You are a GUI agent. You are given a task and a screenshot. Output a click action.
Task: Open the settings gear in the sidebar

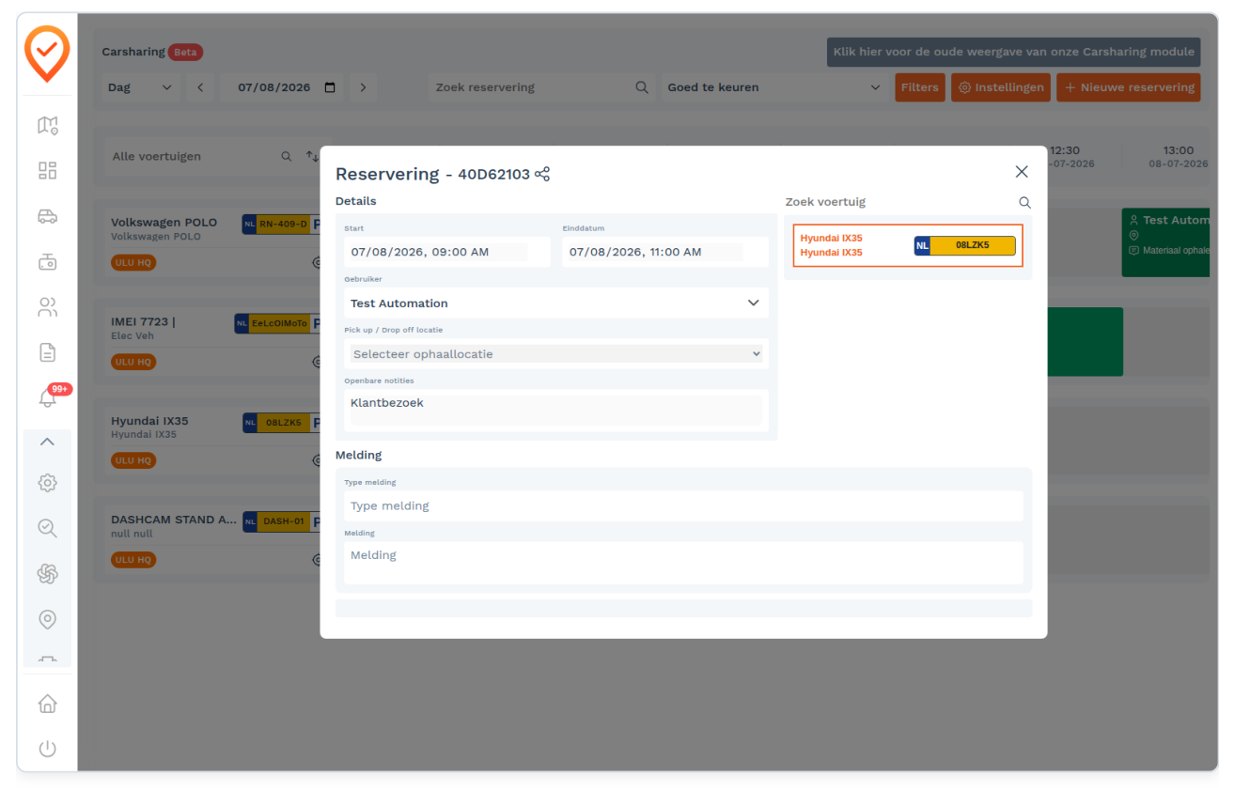tap(47, 483)
